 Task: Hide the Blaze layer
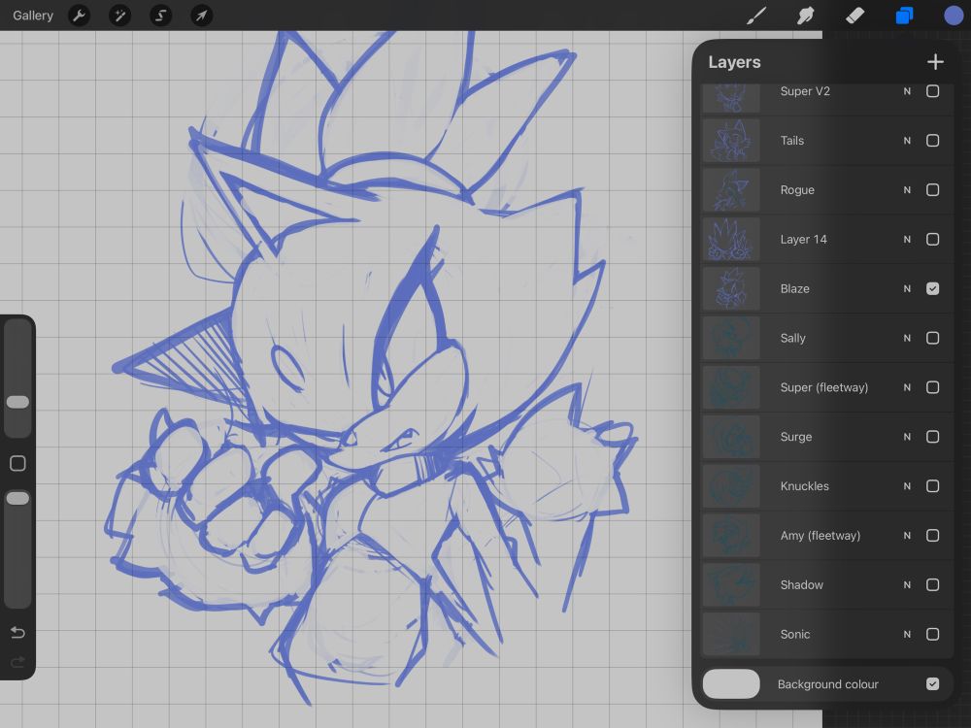pos(932,288)
